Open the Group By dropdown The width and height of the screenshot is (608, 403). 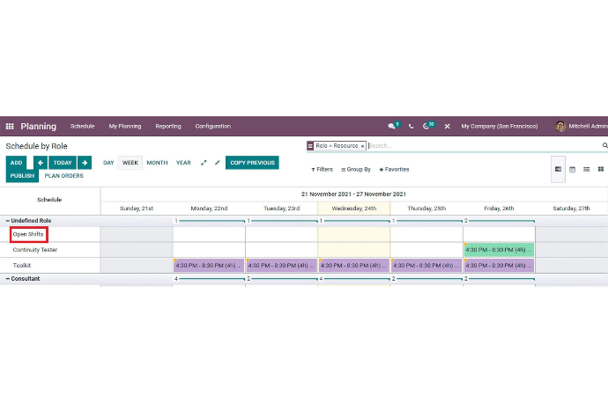tap(356, 169)
